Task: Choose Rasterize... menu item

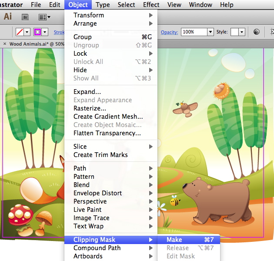Action: [111, 108]
